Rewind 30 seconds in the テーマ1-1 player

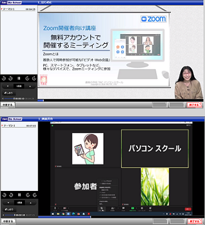pyautogui.click(x=4, y=78)
